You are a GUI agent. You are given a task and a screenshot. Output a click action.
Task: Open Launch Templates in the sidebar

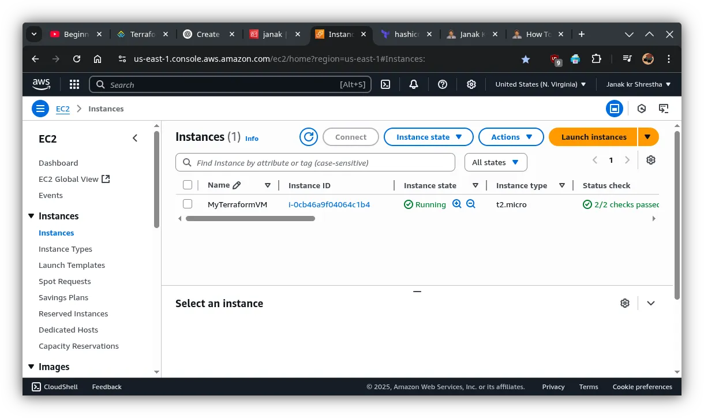tap(72, 265)
